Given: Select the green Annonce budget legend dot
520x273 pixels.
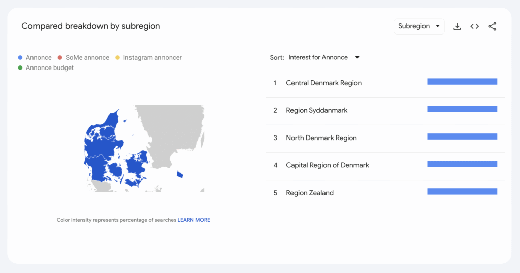Looking at the screenshot, I should pos(20,68).
